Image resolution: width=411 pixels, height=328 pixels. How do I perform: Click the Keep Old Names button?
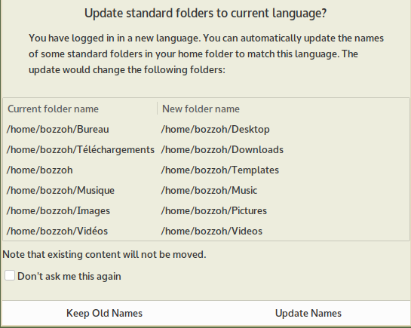click(104, 313)
